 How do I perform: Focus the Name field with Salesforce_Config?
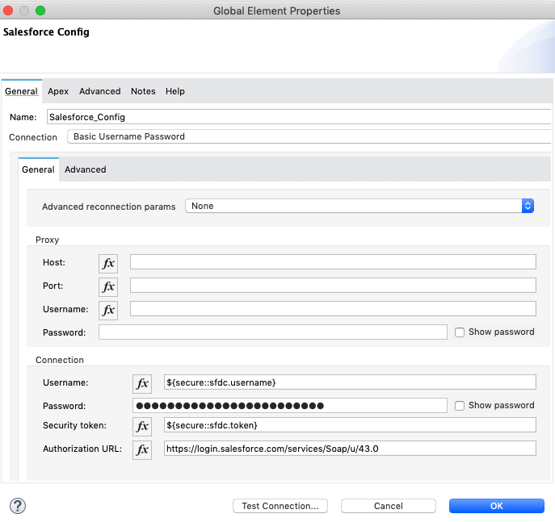point(299,117)
